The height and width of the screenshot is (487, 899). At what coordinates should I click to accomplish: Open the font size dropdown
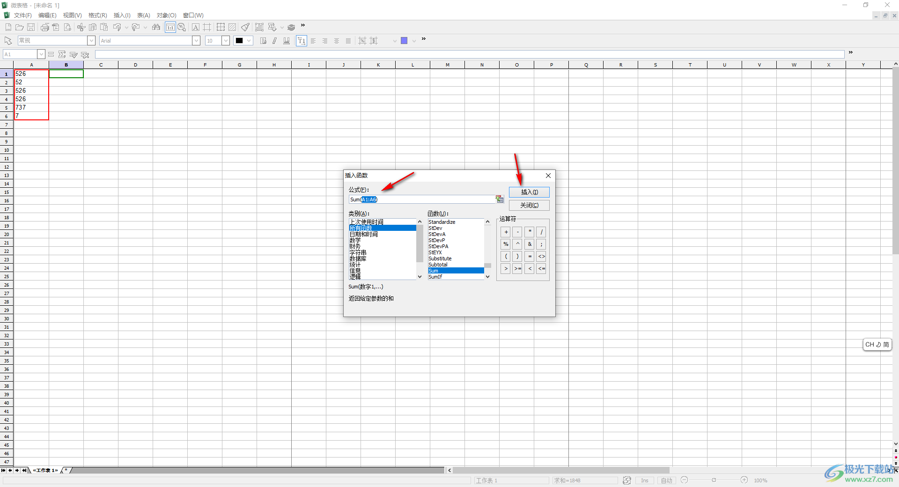[x=226, y=41]
